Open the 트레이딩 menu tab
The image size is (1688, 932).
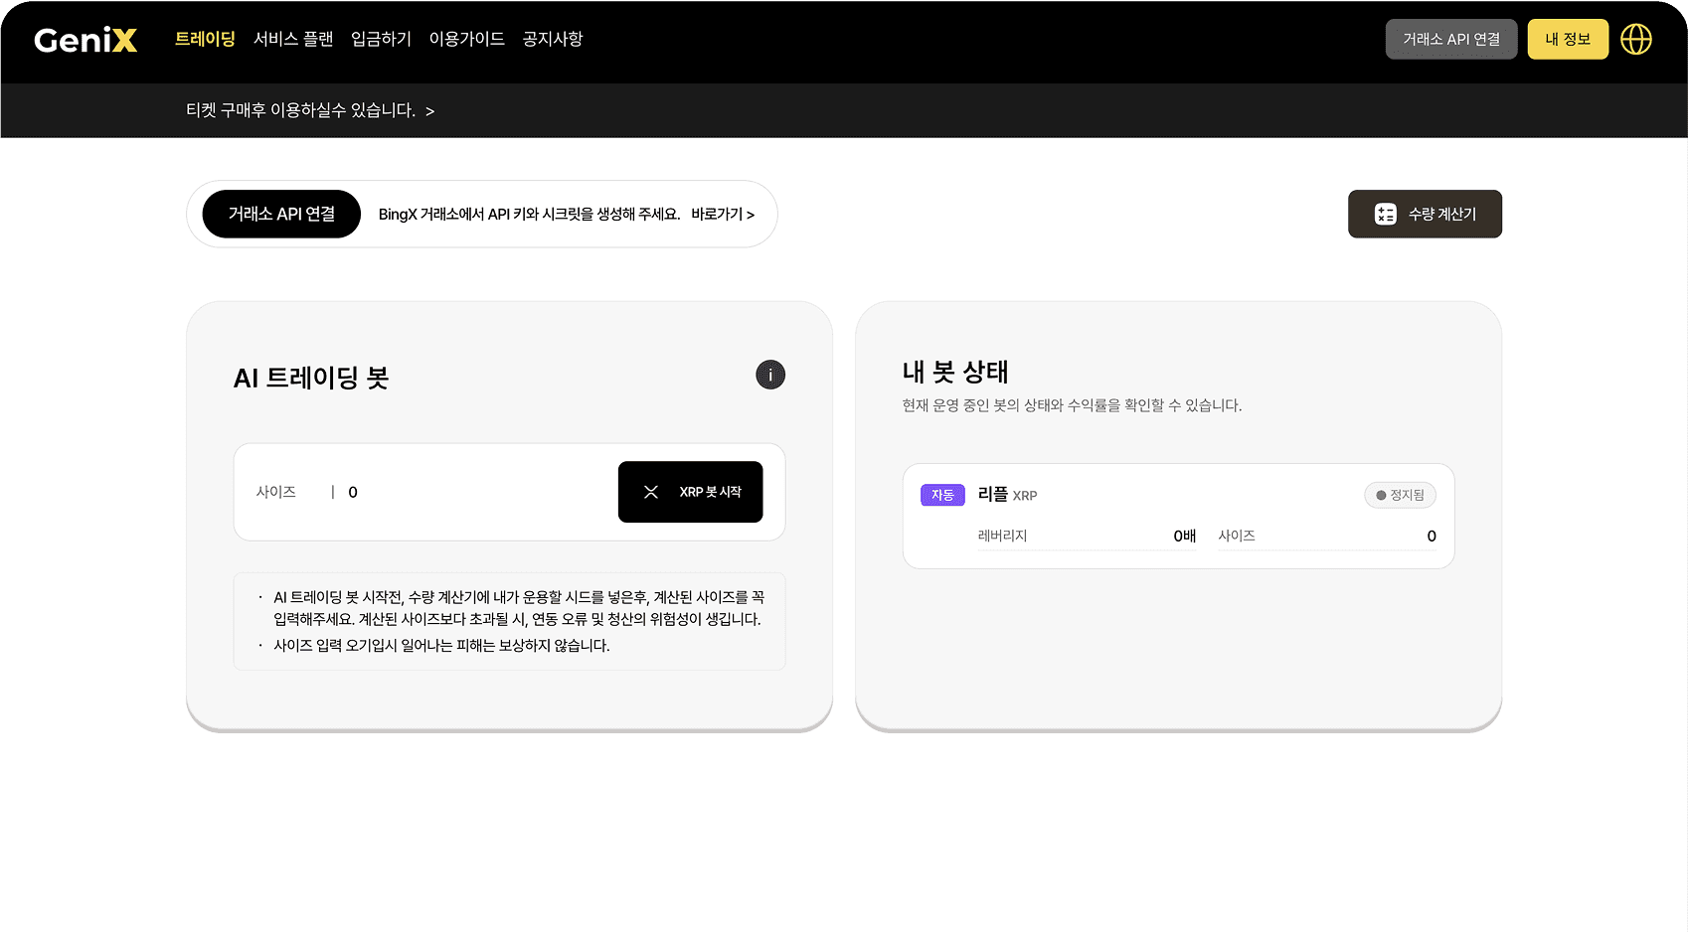[x=205, y=39]
